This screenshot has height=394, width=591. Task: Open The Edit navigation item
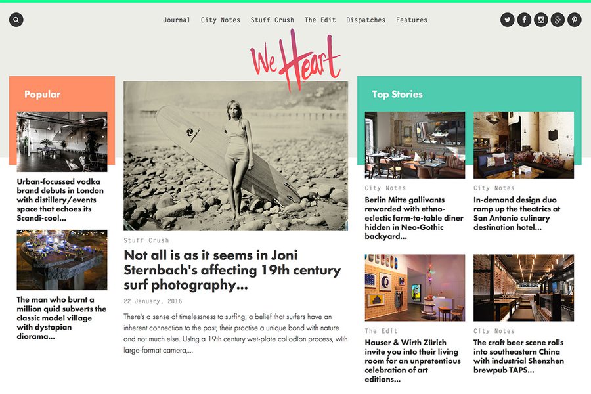(320, 20)
